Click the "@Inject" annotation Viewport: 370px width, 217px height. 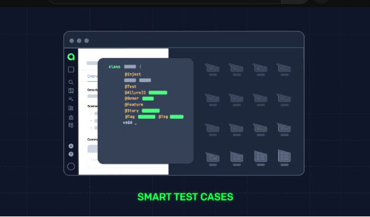tap(133, 74)
